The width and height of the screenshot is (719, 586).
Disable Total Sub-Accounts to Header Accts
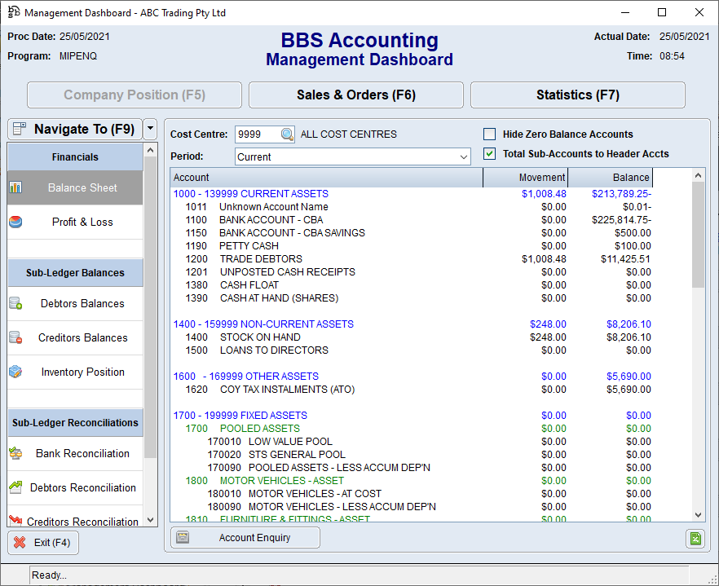(x=489, y=152)
